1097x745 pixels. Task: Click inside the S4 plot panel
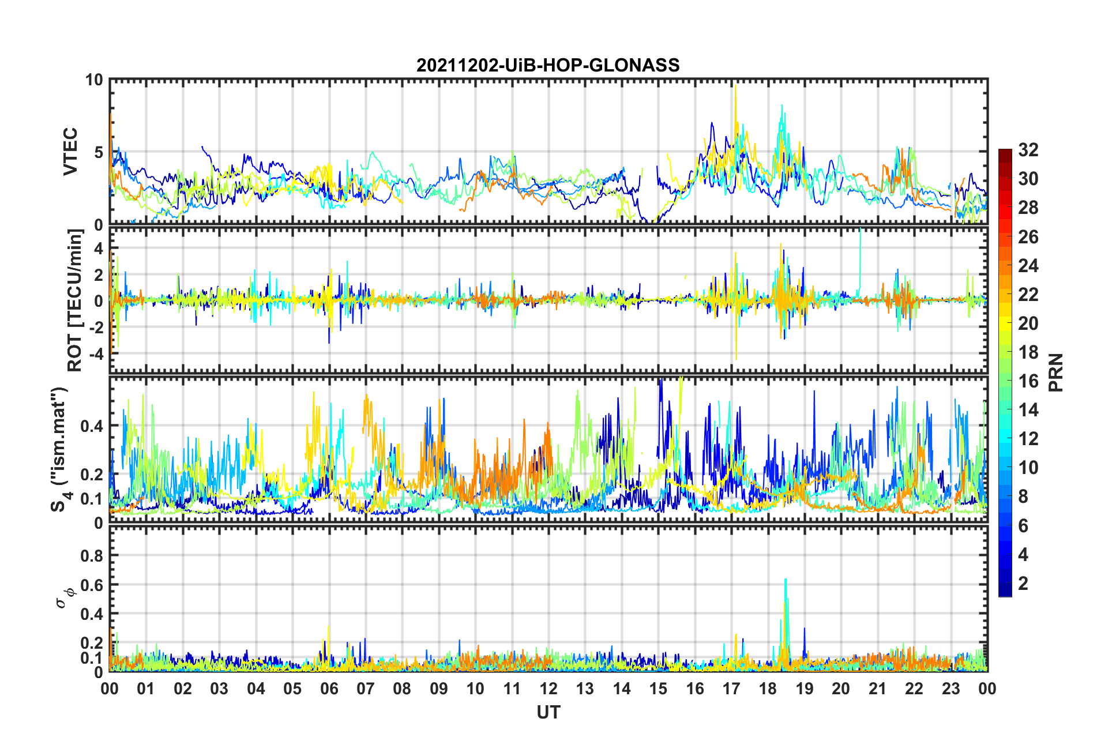(548, 450)
